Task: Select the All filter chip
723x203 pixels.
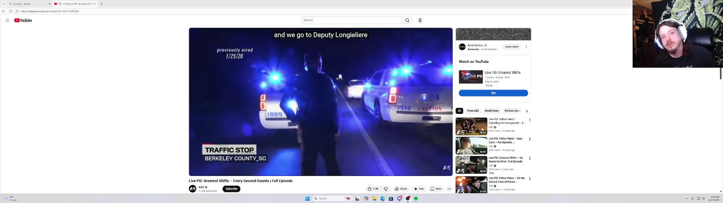Action: 459,111
